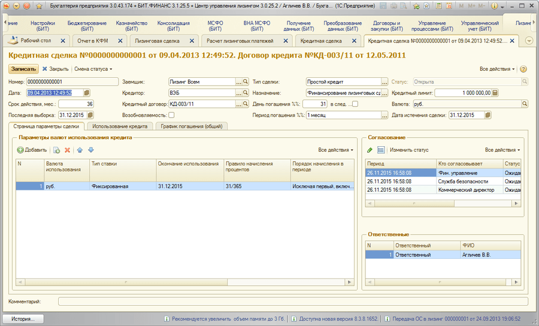Image resolution: width=539 pixels, height=326 pixels.
Task: Click the День погашения %% field
Action: click(314, 104)
